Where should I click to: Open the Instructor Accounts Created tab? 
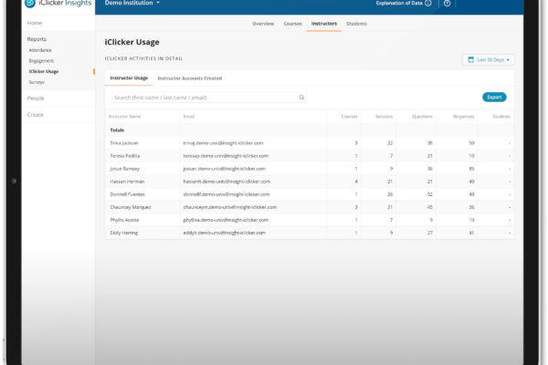pos(190,78)
